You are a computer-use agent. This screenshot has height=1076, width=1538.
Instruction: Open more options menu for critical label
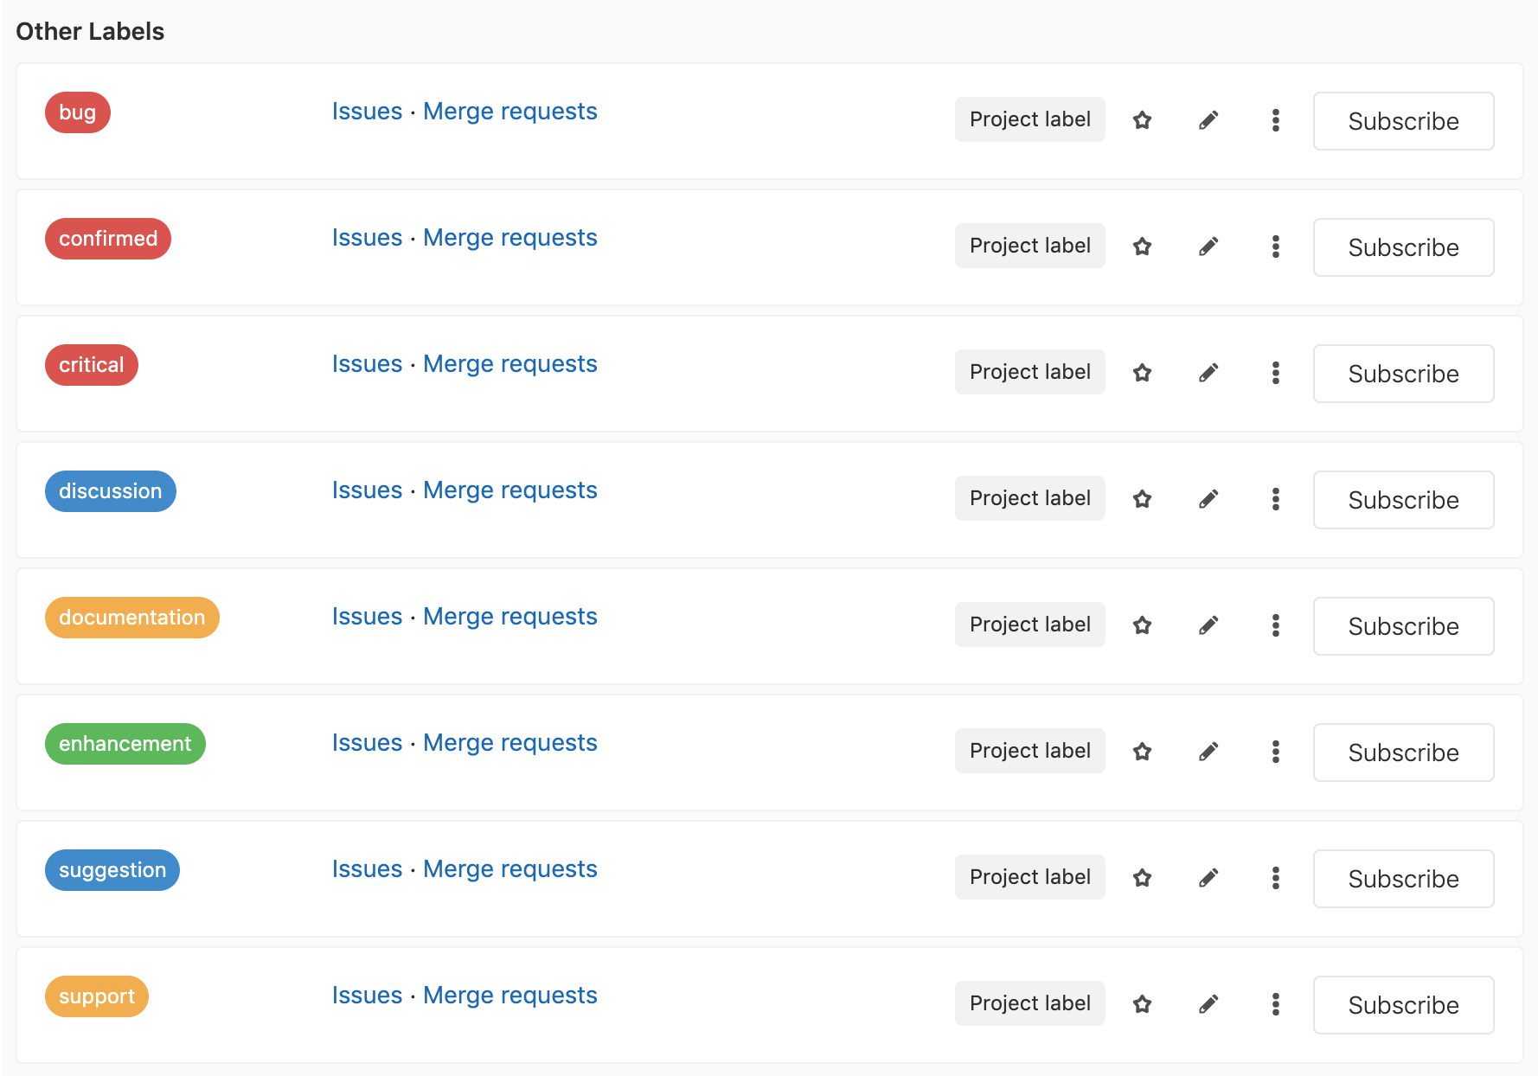click(x=1275, y=373)
